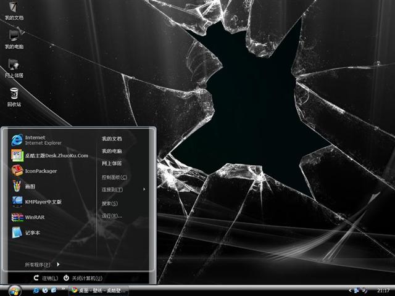The image size is (395, 296).
Task: Open the 桌酷主题 Desk.ZhuoKu.Com entry
Action: (x=50, y=155)
